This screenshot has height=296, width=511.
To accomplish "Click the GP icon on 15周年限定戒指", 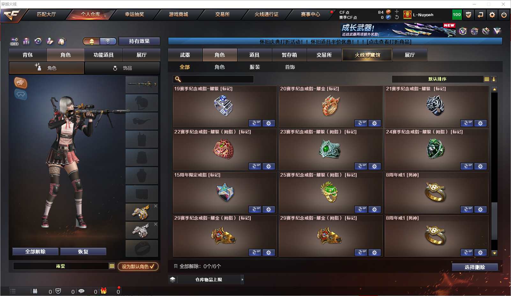I will point(255,209).
